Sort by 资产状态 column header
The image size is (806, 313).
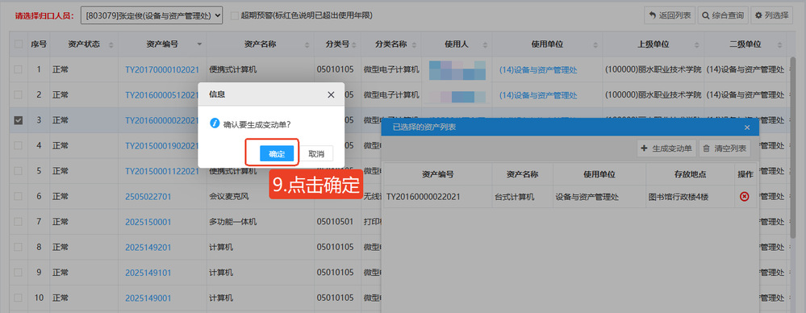[84, 44]
